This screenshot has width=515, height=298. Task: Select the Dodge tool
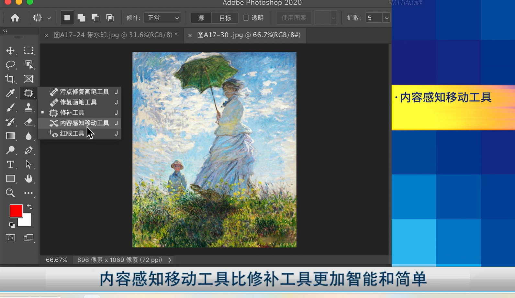coord(10,150)
